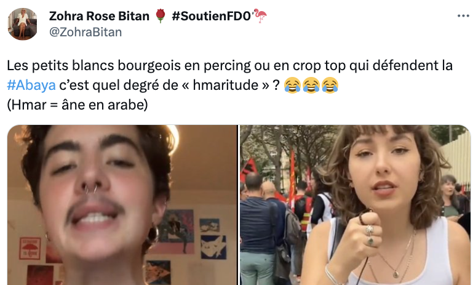Click the rose emoji beside the display name
473x285 pixels.
click(x=161, y=16)
